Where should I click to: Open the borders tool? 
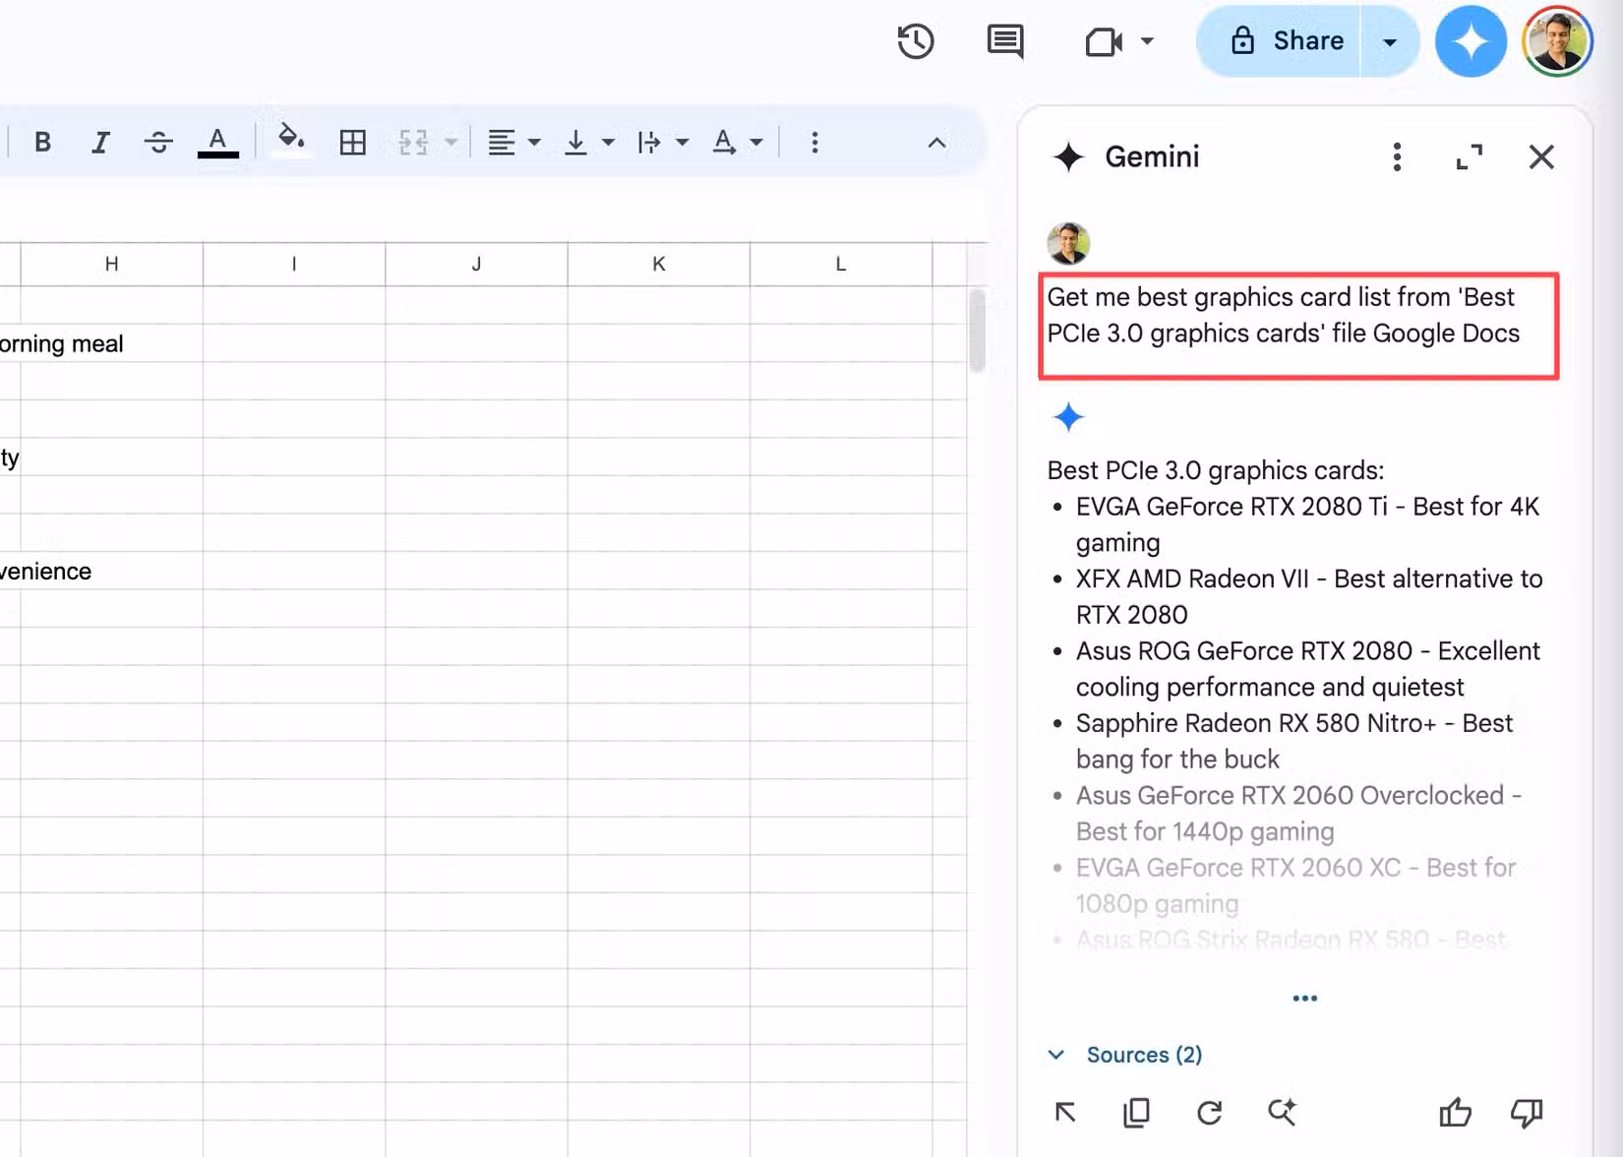point(351,142)
